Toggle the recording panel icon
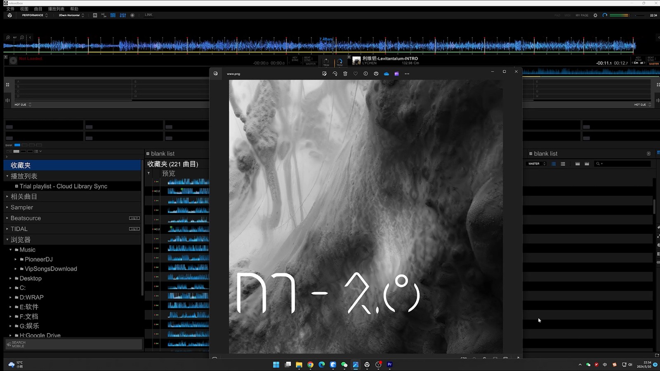 pyautogui.click(x=132, y=15)
